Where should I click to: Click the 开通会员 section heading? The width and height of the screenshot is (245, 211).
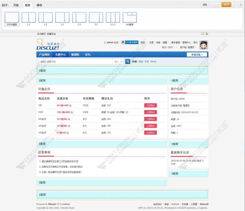click(44, 89)
